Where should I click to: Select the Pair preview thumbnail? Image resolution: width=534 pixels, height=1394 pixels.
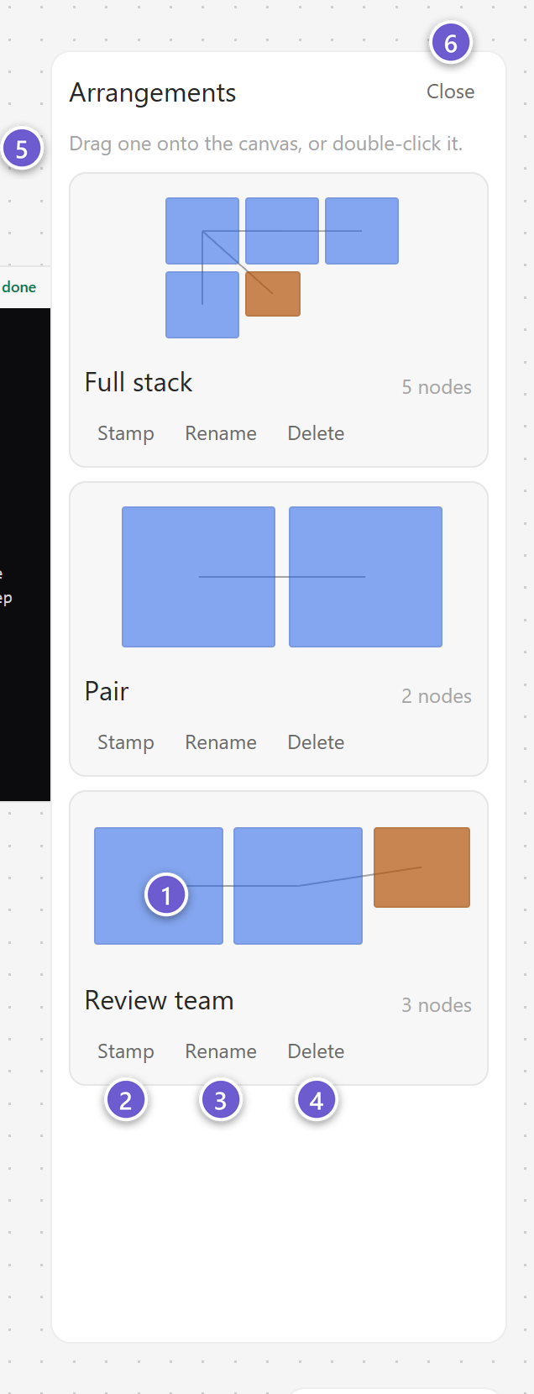pyautogui.click(x=282, y=577)
